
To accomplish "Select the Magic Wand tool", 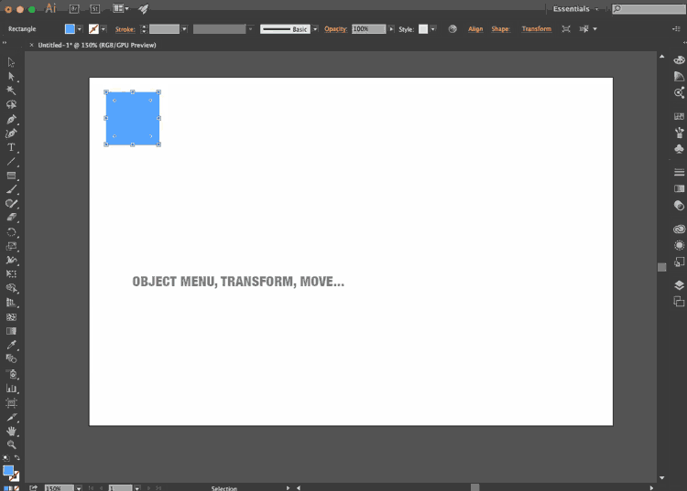I will point(11,91).
